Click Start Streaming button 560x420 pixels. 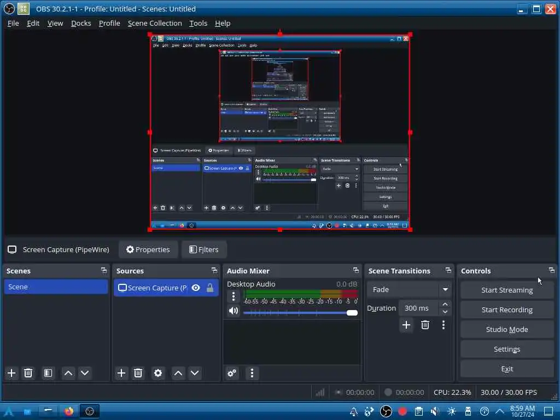[x=507, y=290]
